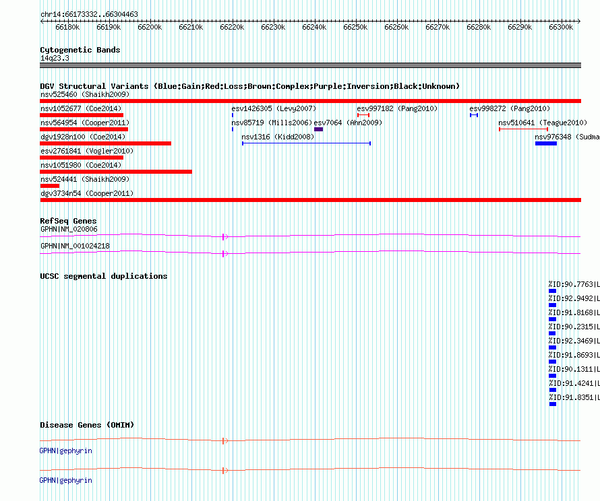
Task: Select the nsv976348 variant label
Action: [x=567, y=137]
